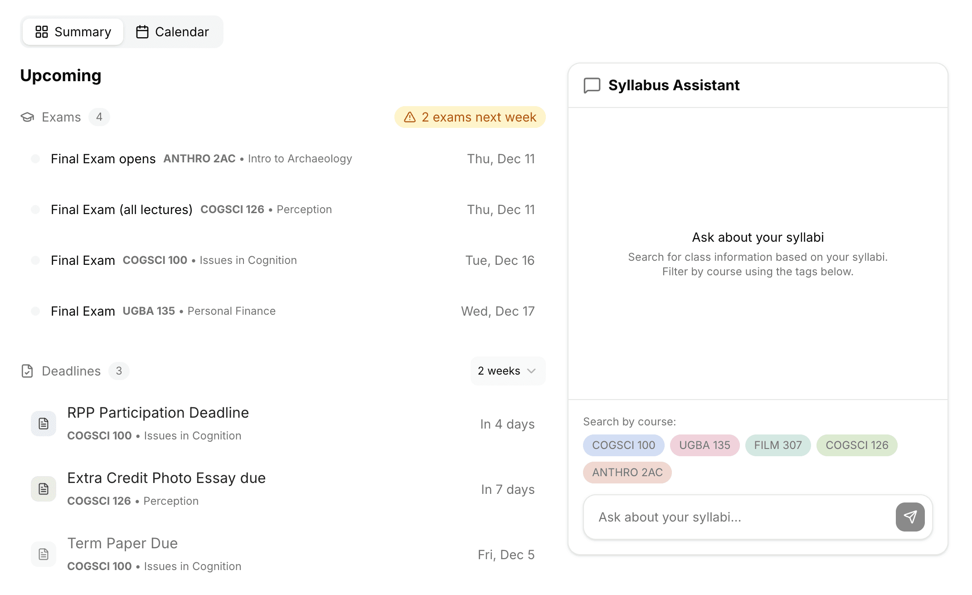Check off the COGSCI 126 Final Exam

[35, 210]
